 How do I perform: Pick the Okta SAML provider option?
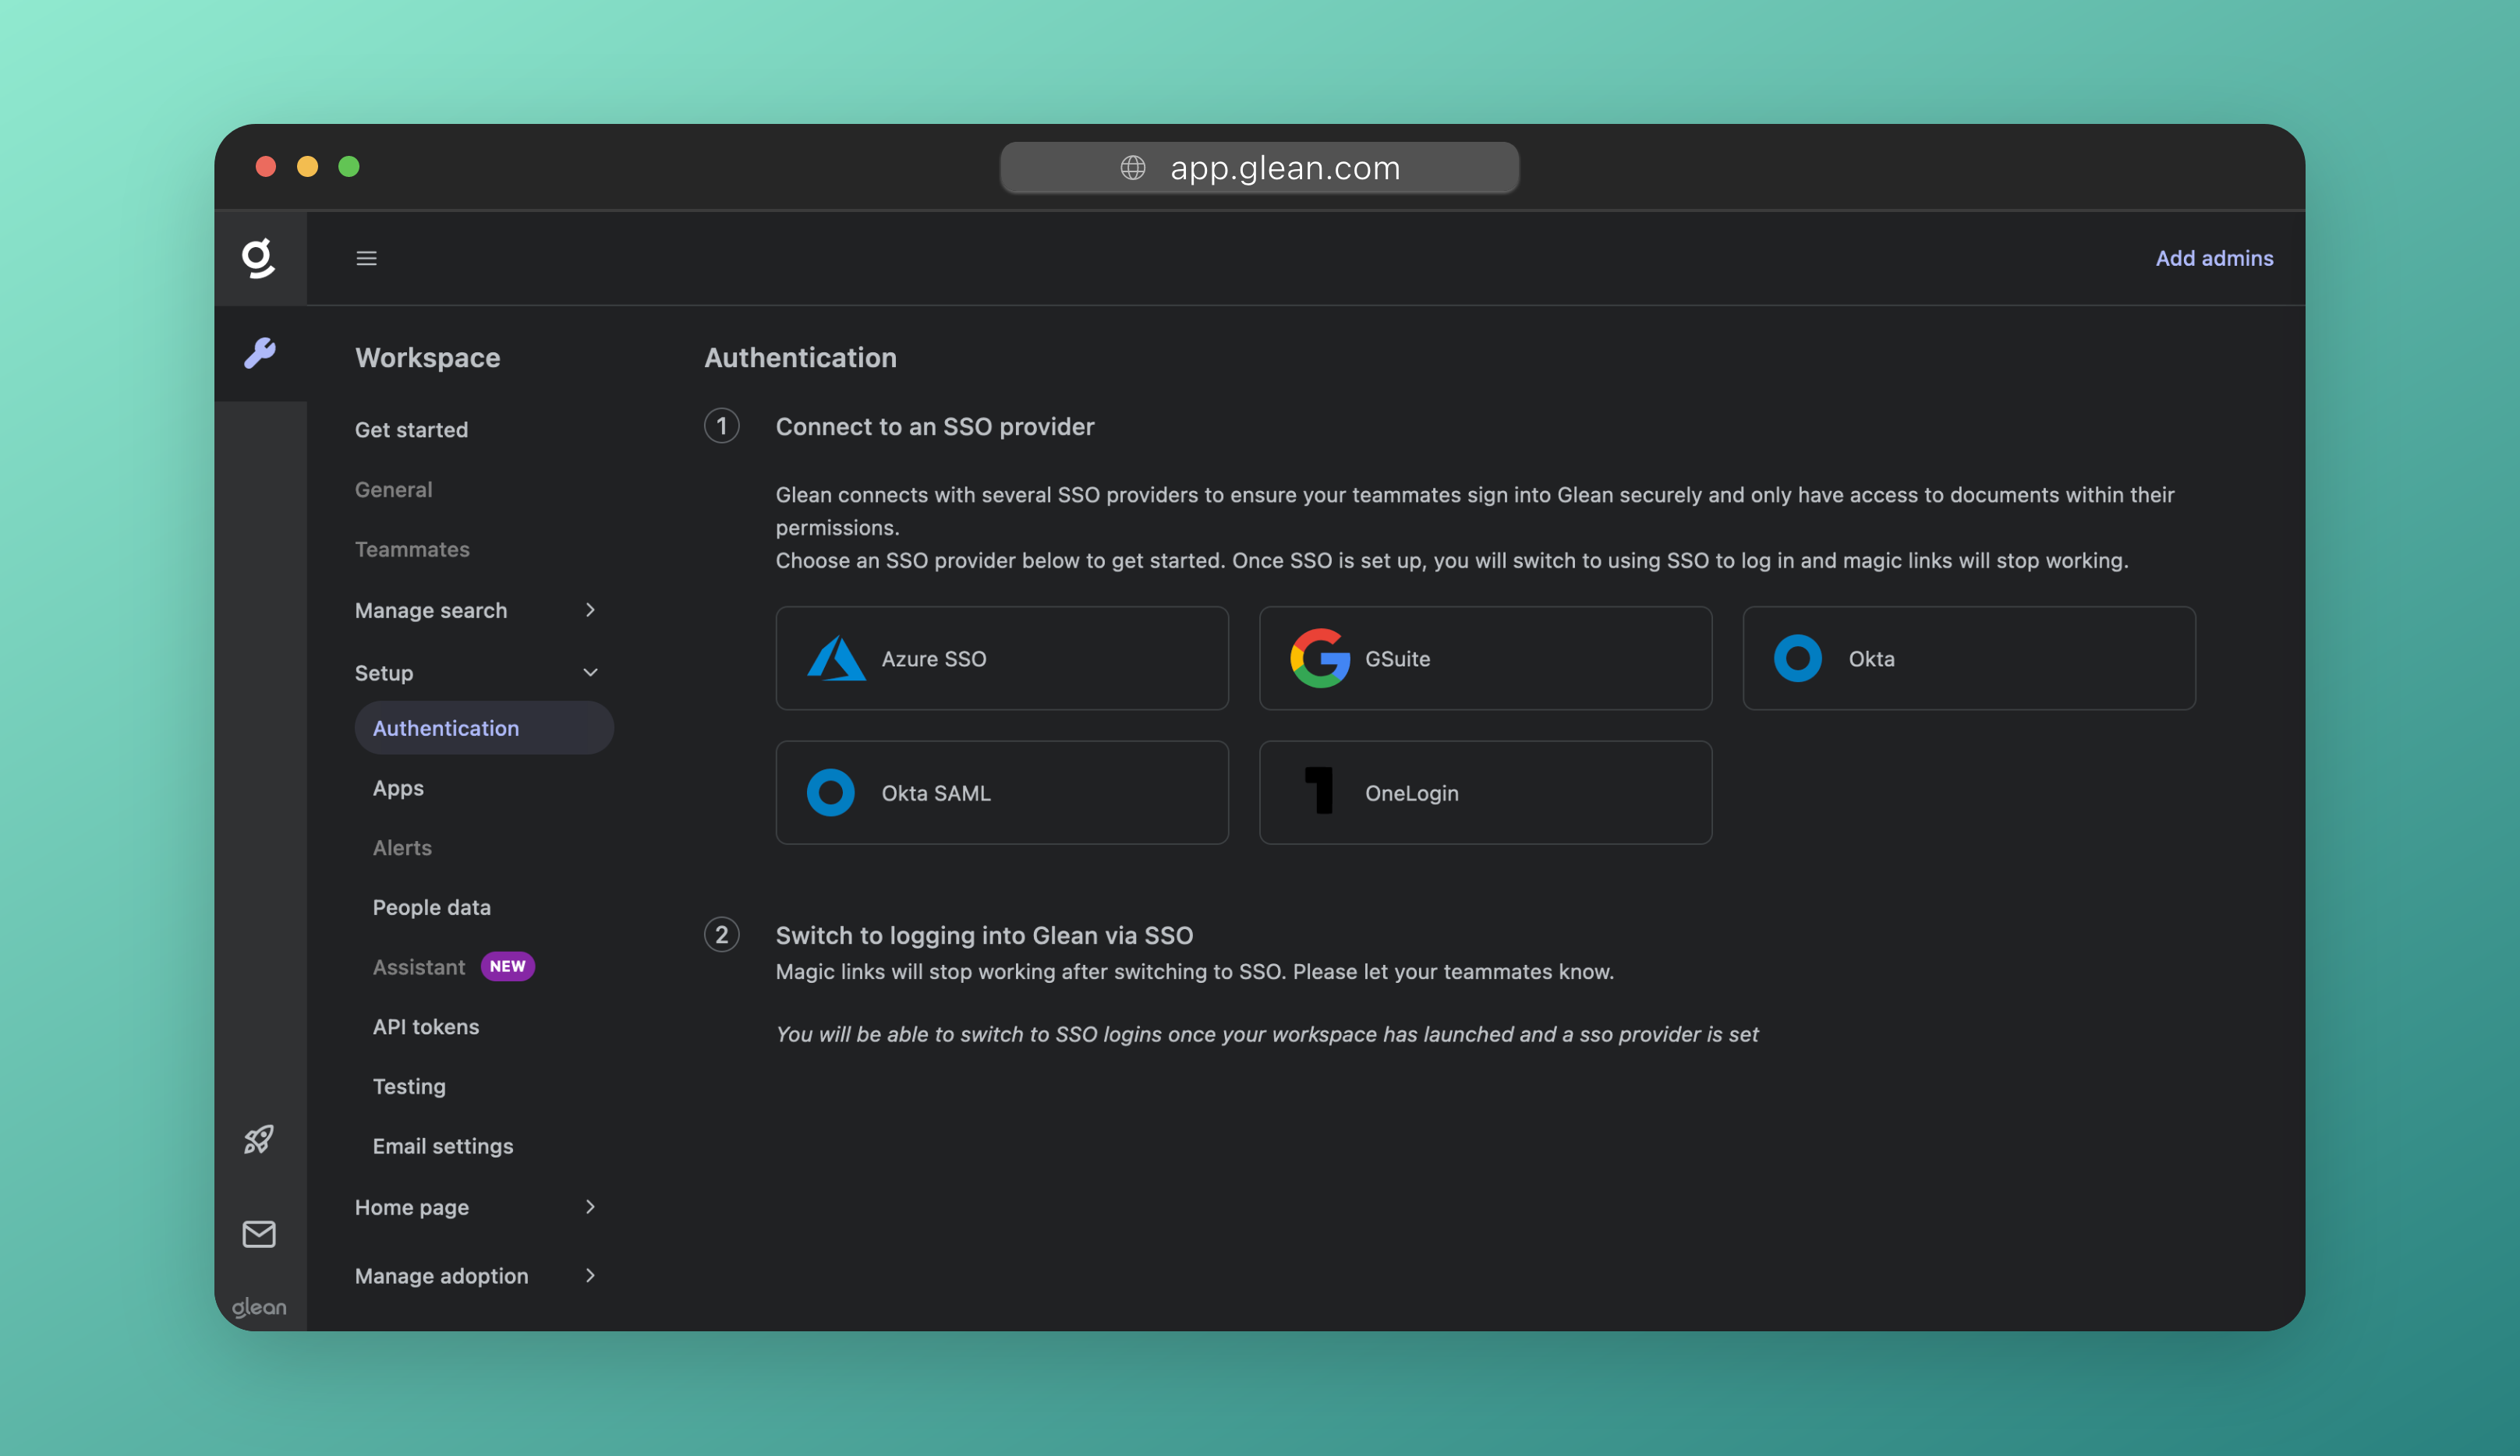point(1001,792)
